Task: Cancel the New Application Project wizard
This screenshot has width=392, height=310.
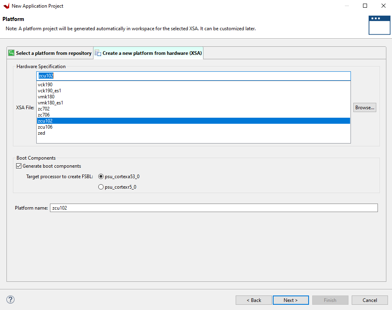Action: (369, 300)
